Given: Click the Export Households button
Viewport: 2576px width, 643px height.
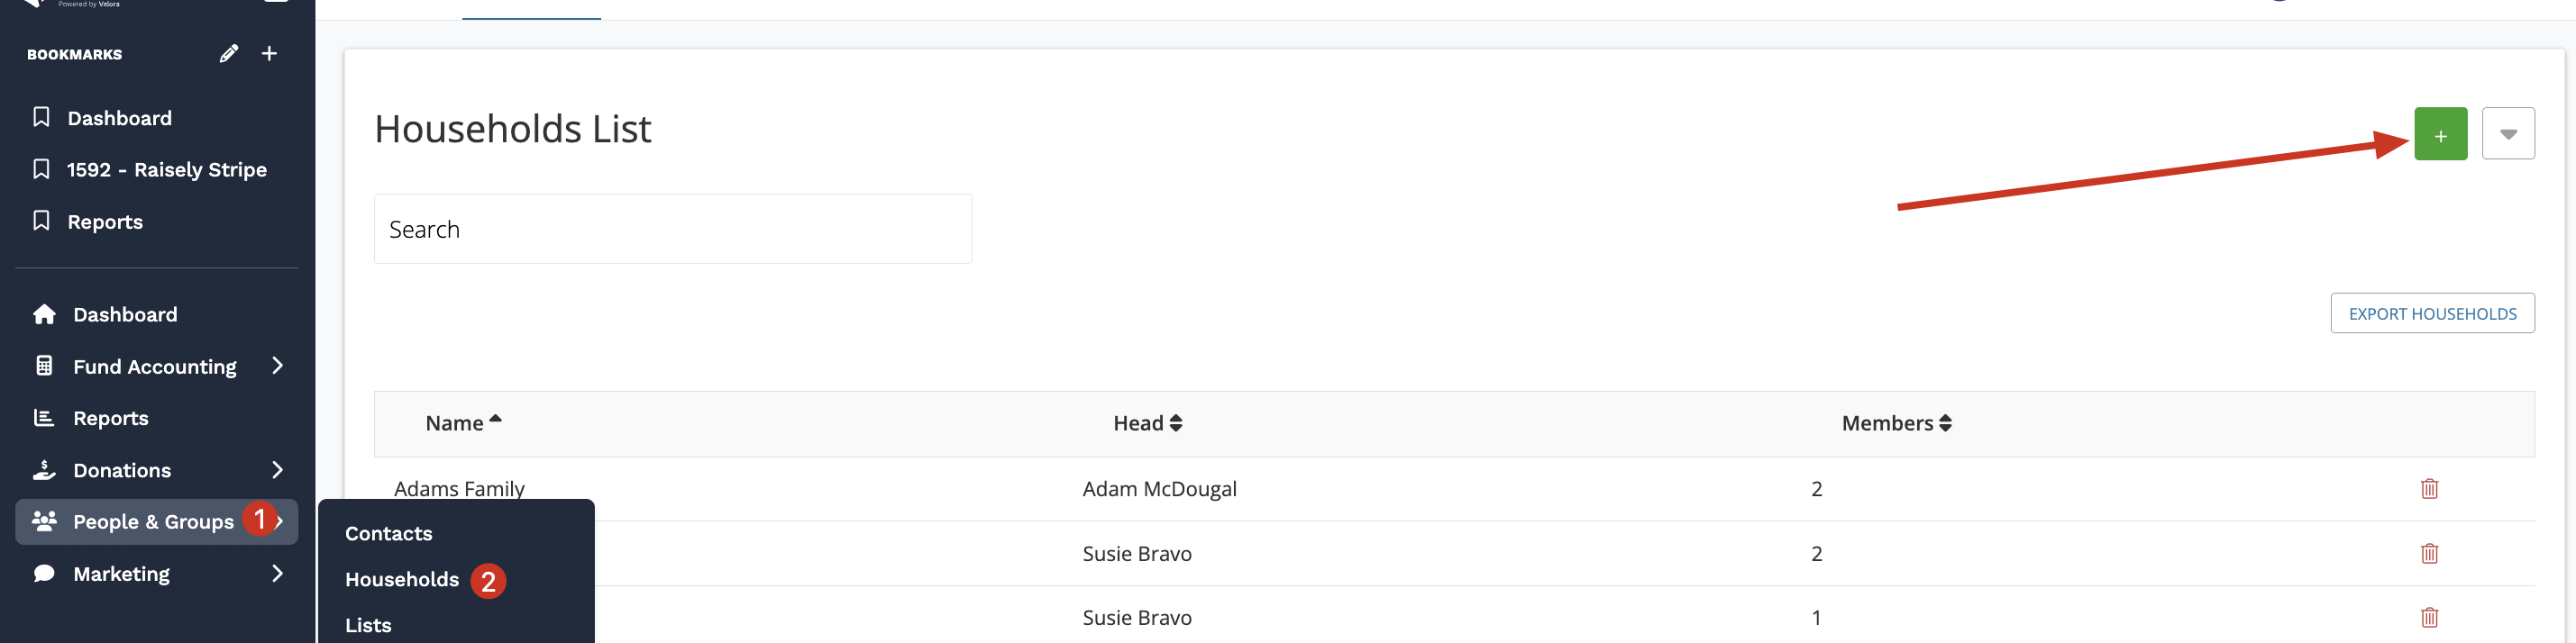Looking at the screenshot, I should (2431, 313).
